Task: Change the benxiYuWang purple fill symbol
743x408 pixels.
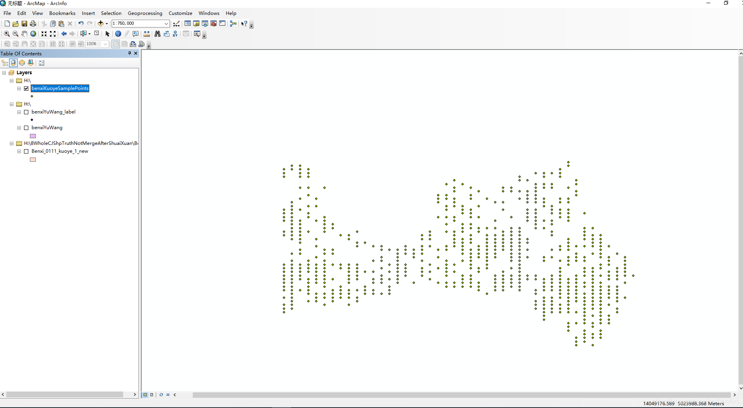Action: [33, 136]
